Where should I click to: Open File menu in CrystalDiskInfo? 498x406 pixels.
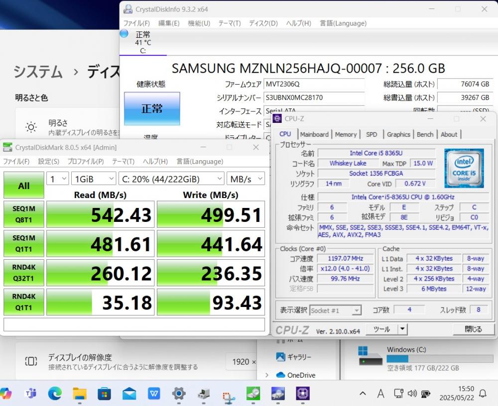(136, 23)
